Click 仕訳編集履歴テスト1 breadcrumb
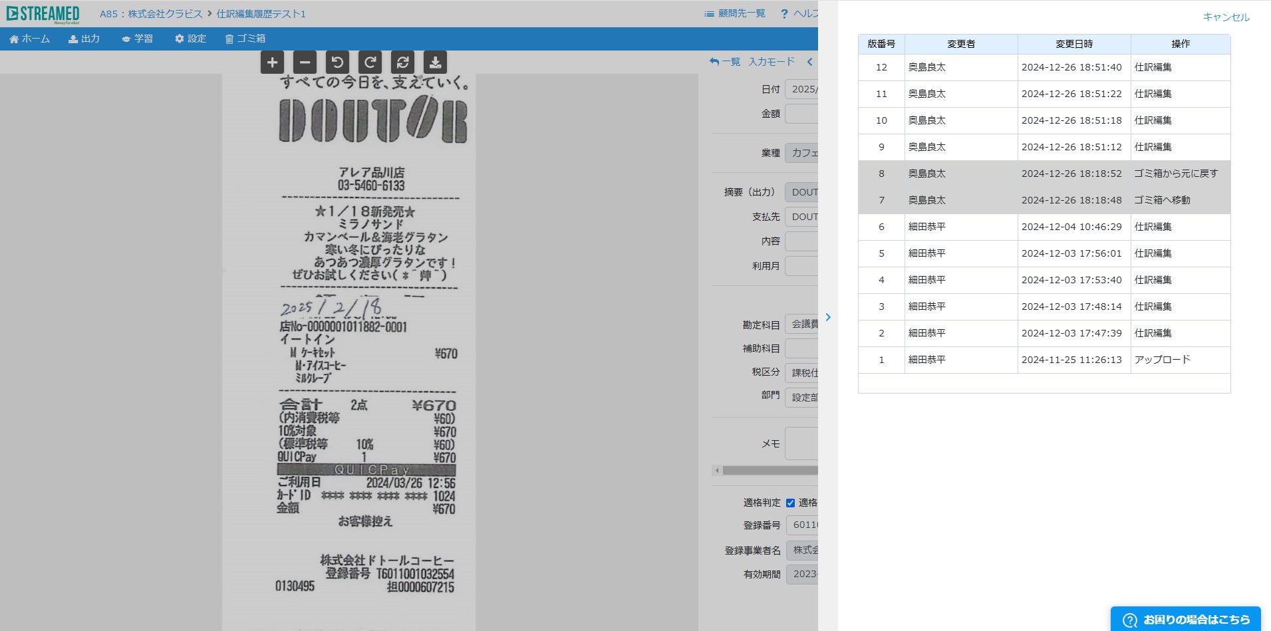 coord(261,14)
